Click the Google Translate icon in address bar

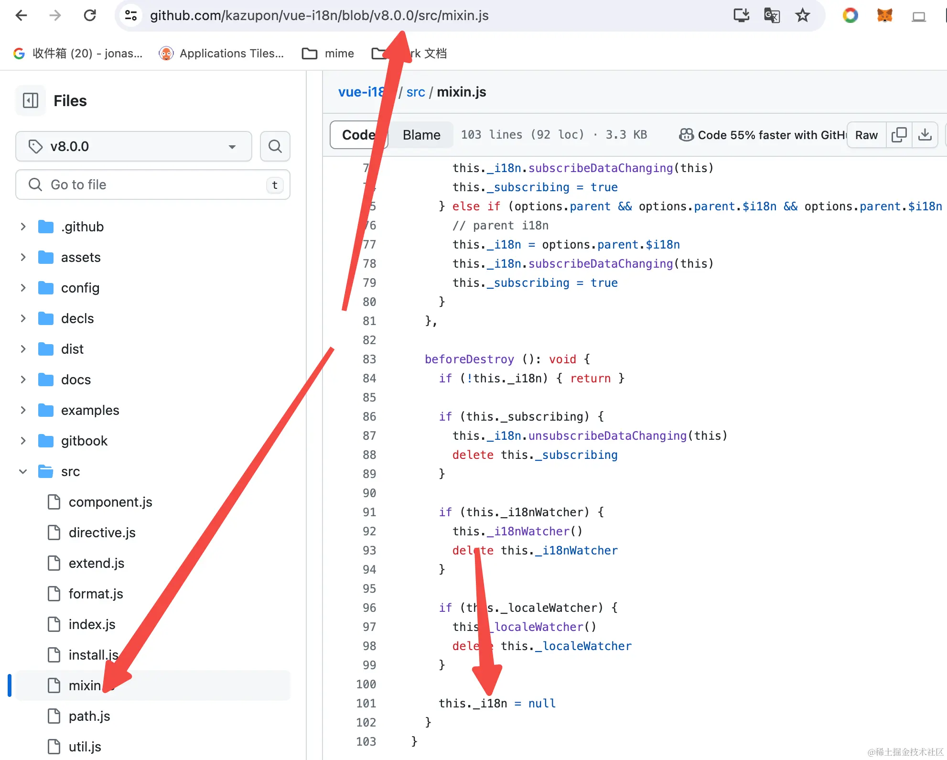772,16
